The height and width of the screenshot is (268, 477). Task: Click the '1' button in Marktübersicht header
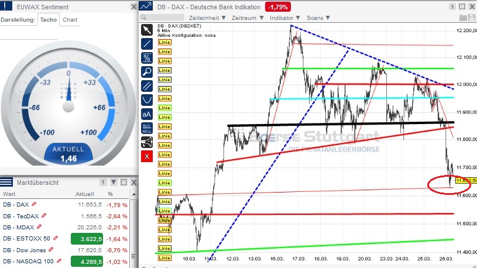(103, 182)
